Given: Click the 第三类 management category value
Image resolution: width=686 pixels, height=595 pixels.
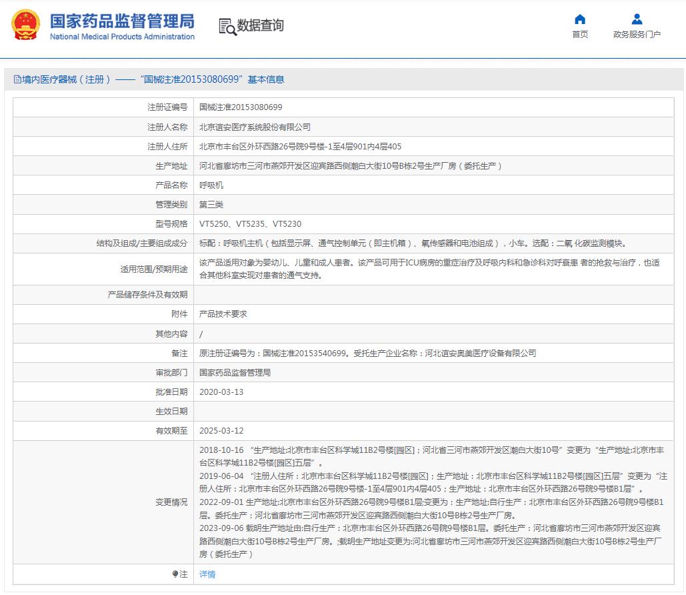Looking at the screenshot, I should (x=211, y=205).
